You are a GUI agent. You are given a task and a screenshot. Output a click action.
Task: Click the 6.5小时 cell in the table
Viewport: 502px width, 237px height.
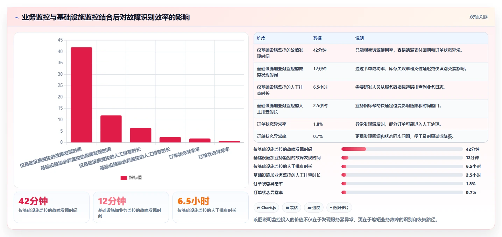320,87
